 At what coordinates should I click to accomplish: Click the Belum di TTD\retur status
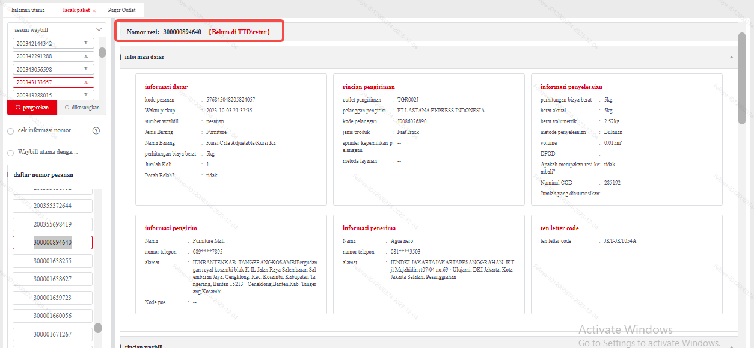click(x=239, y=32)
